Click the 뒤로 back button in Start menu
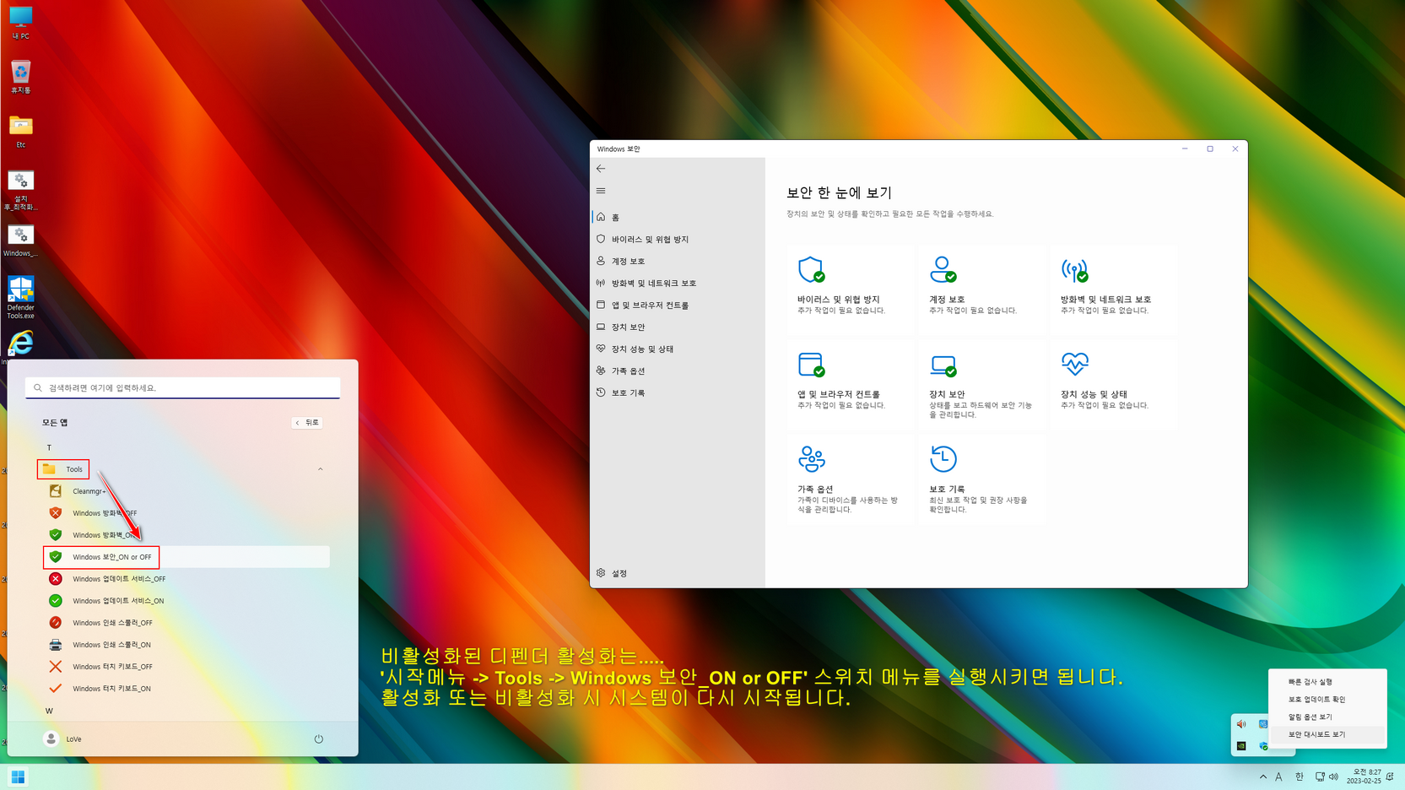The image size is (1405, 790). coord(307,422)
